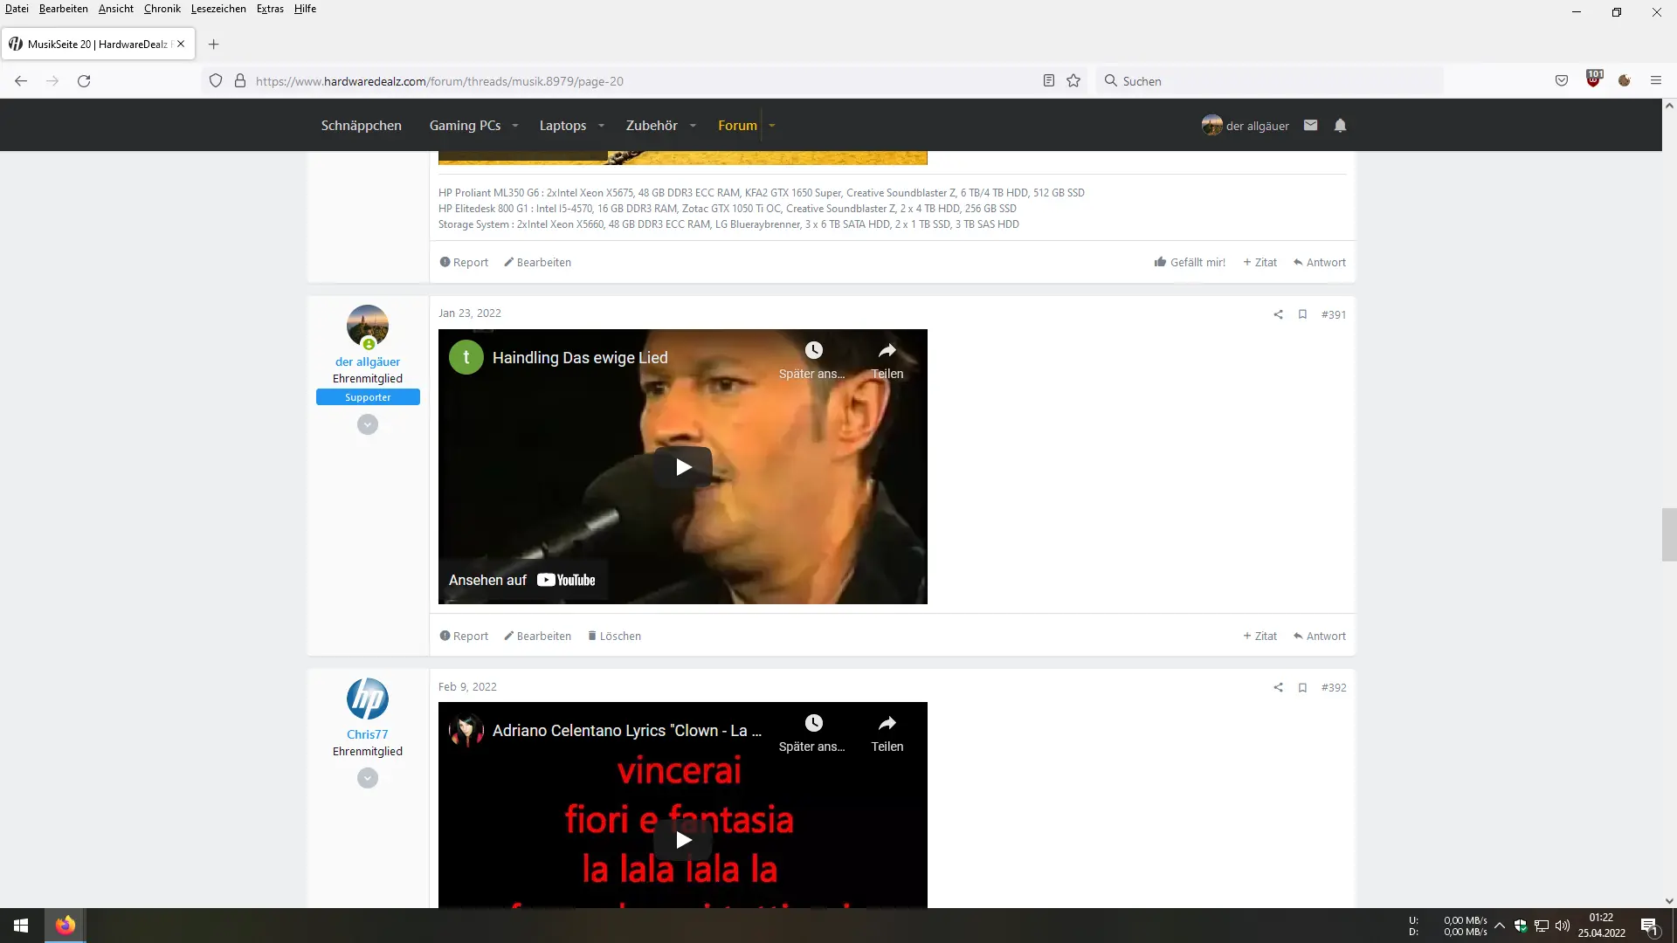Open Zubehör dropdown arrow
The height and width of the screenshot is (943, 1677).
point(693,126)
